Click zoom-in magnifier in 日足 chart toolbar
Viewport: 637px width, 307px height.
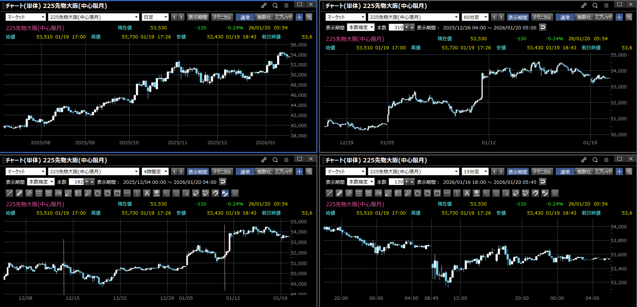[x=309, y=17]
